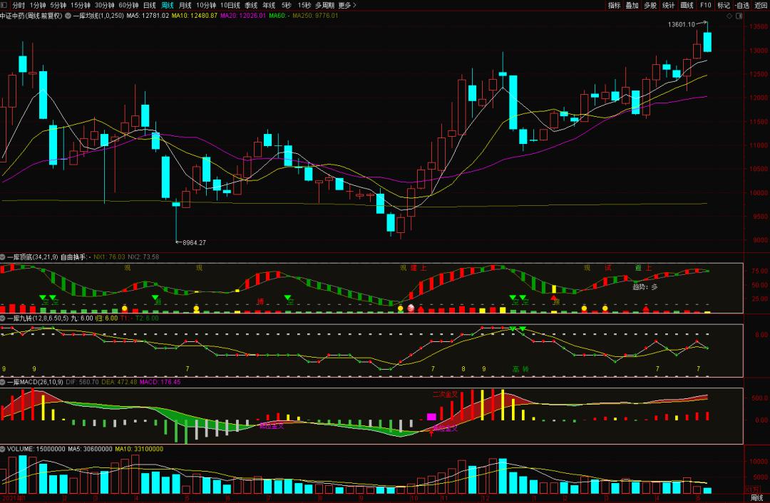
Task: Click the 标记 mark button
Action: 724,6
